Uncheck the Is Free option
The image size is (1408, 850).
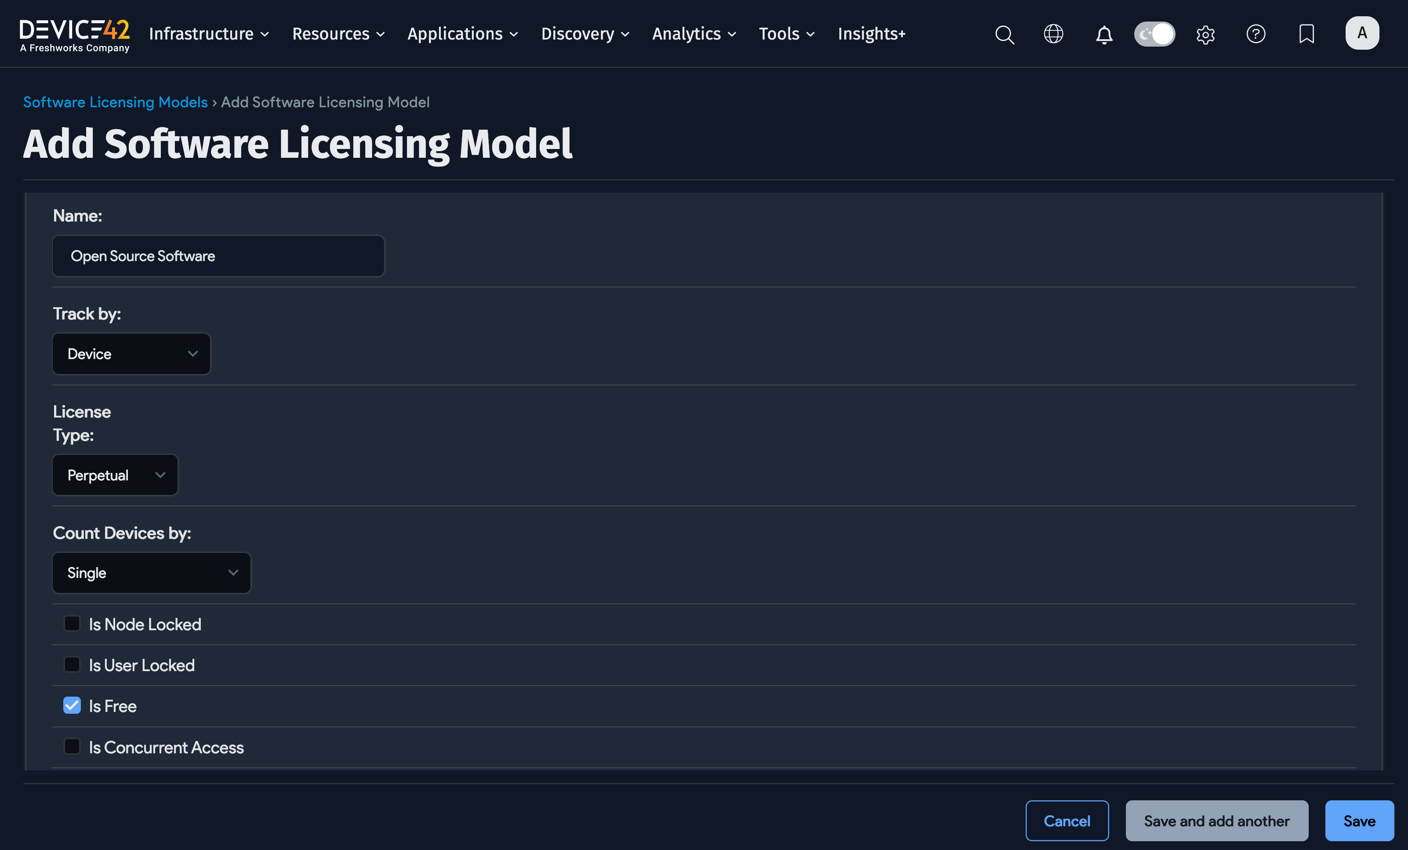72,705
